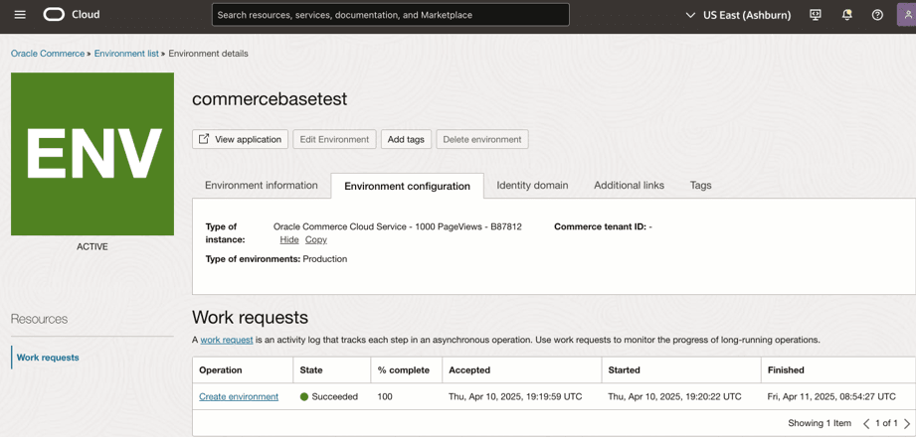Click the search resources and services field
The height and width of the screenshot is (437, 916).
pyautogui.click(x=390, y=15)
